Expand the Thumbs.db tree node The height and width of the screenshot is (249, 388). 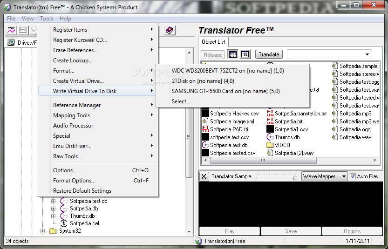(53, 216)
